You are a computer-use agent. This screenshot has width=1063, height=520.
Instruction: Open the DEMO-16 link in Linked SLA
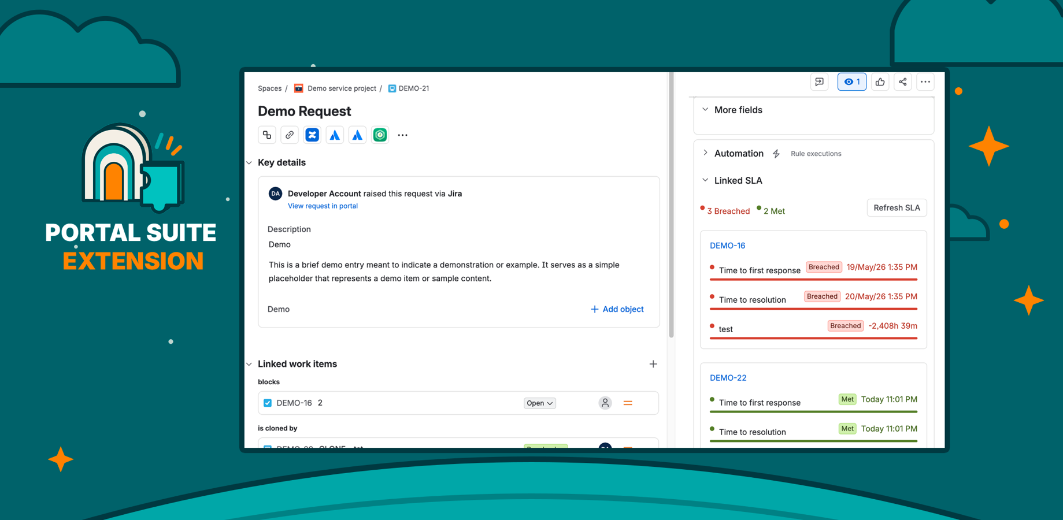[727, 246]
